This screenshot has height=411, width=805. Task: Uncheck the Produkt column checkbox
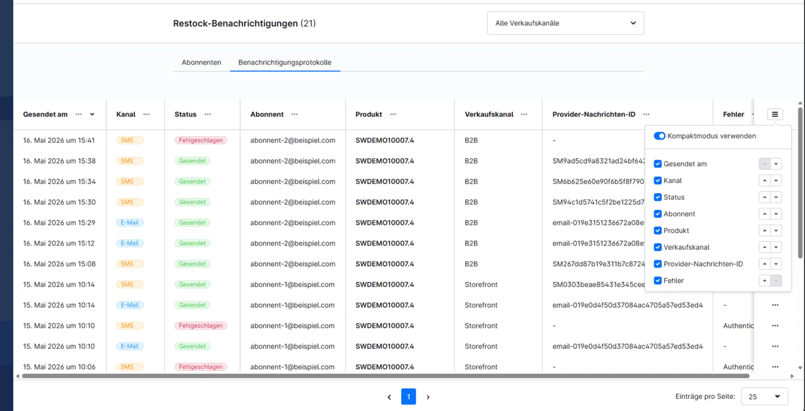coord(658,231)
